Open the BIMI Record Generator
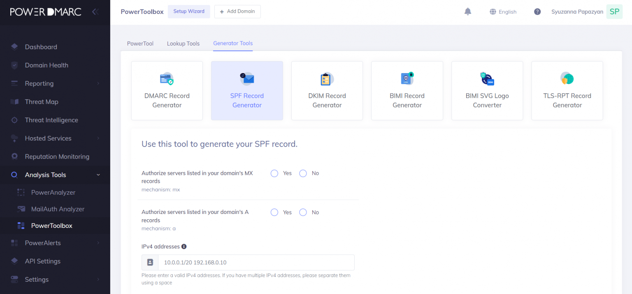 point(407,91)
